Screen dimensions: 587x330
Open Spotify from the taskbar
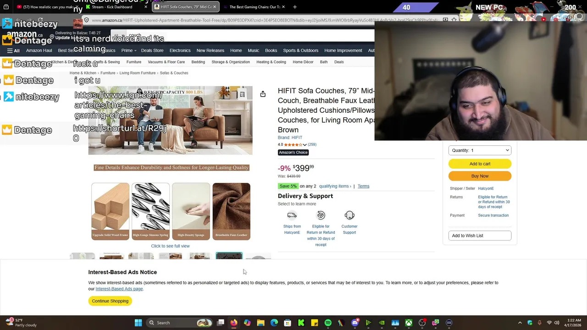328,323
